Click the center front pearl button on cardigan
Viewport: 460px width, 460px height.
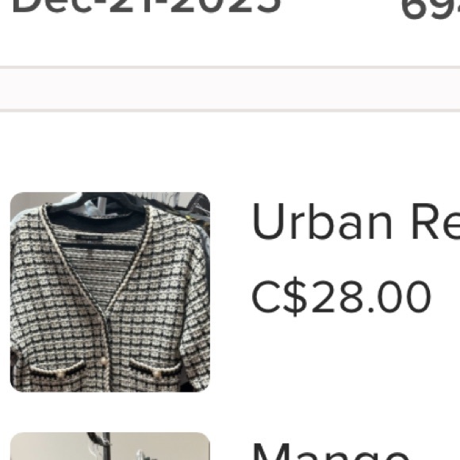pyautogui.click(x=104, y=362)
